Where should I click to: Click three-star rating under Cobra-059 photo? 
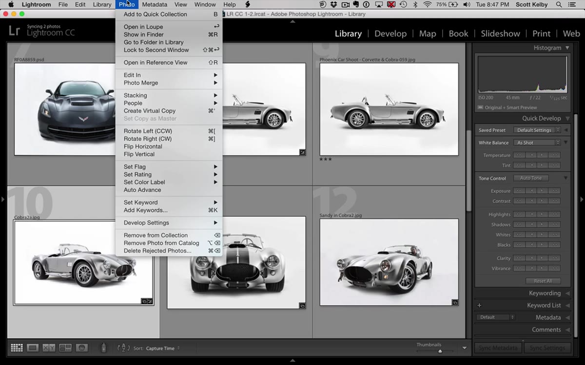325,159
